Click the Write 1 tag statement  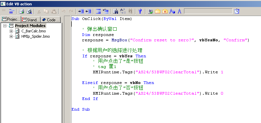click(158, 72)
